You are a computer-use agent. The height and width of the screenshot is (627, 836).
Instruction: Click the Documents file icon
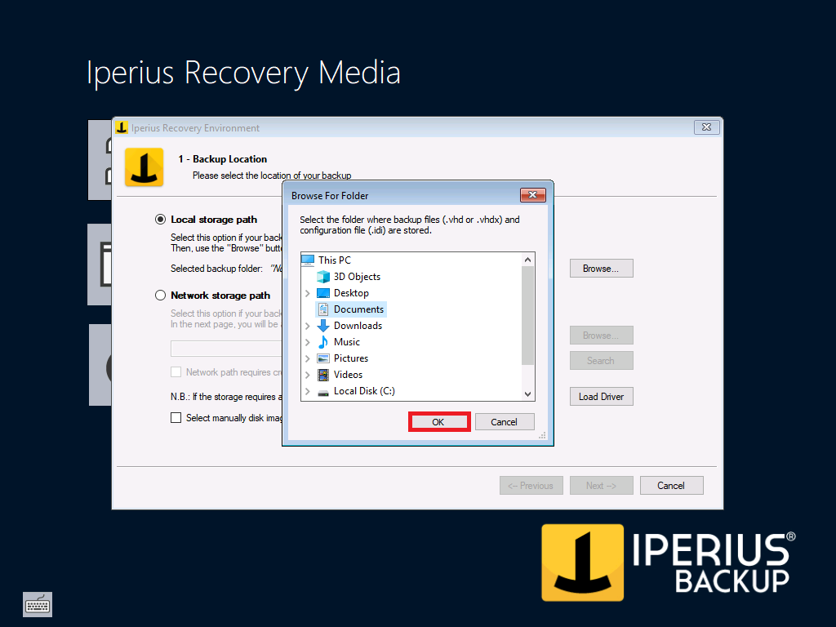tap(323, 309)
